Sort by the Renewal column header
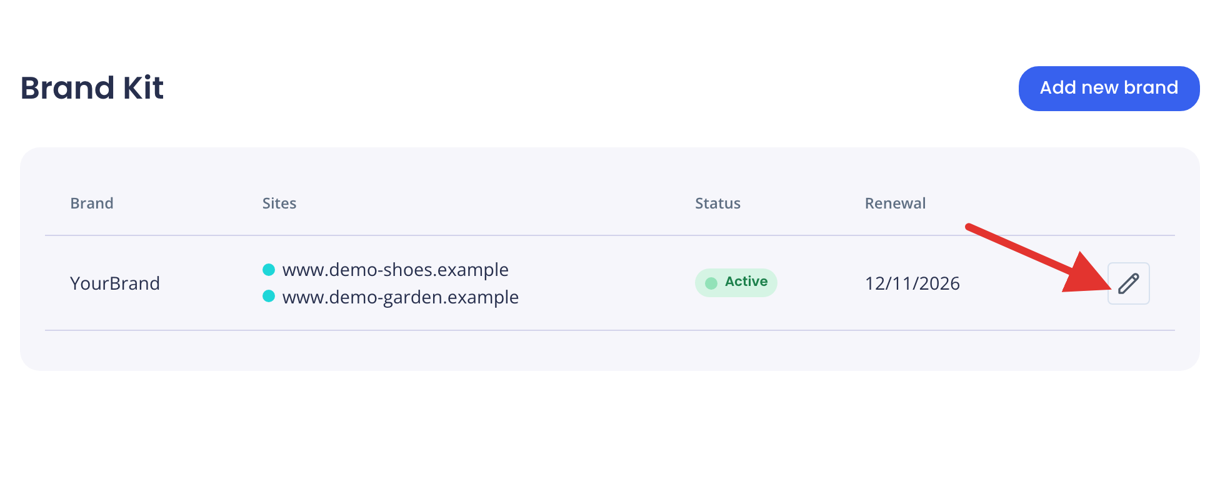 pos(895,204)
